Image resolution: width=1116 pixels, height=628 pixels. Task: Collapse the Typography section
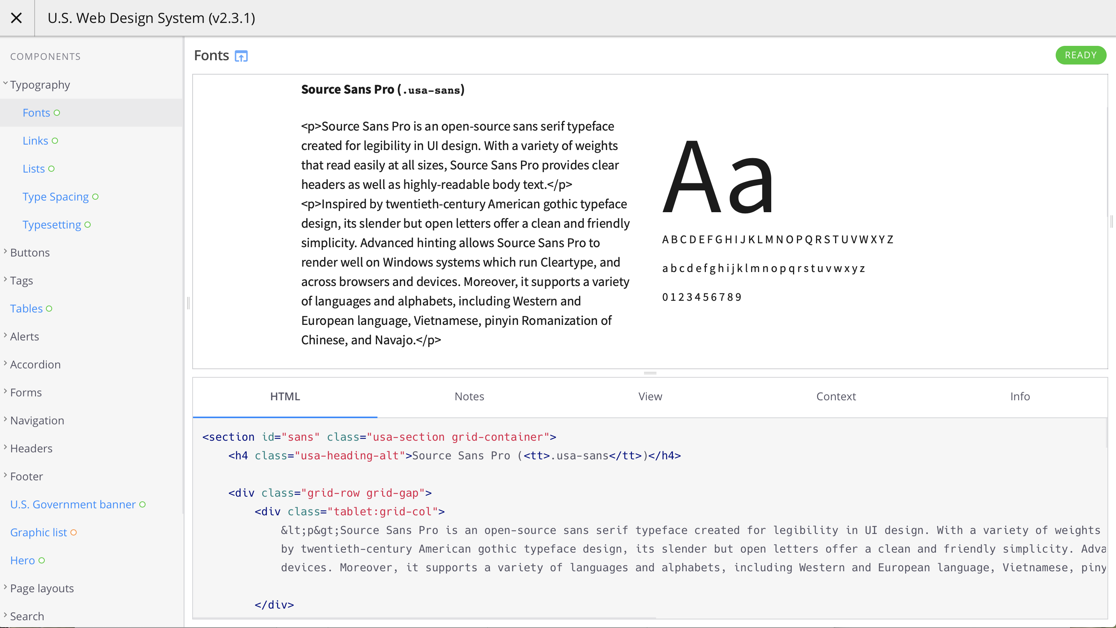click(40, 85)
